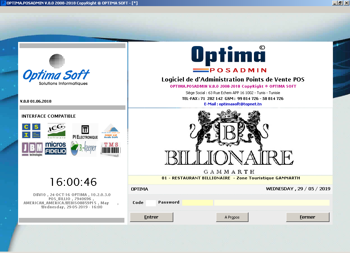This screenshot has height=253, width=350.
Task: Click the TEL-FAX contact line
Action: coord(232,99)
